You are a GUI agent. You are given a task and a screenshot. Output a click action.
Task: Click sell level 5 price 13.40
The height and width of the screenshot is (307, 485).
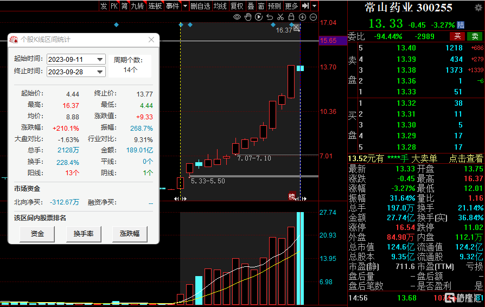406,48
